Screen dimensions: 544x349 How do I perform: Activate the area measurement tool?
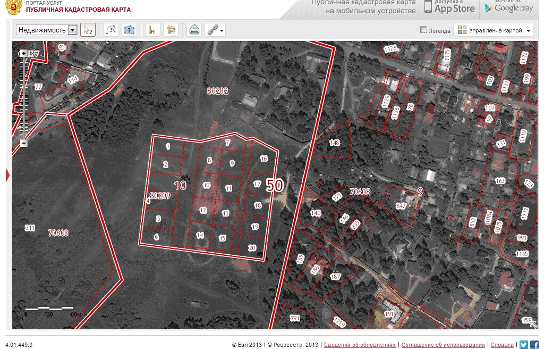[171, 30]
